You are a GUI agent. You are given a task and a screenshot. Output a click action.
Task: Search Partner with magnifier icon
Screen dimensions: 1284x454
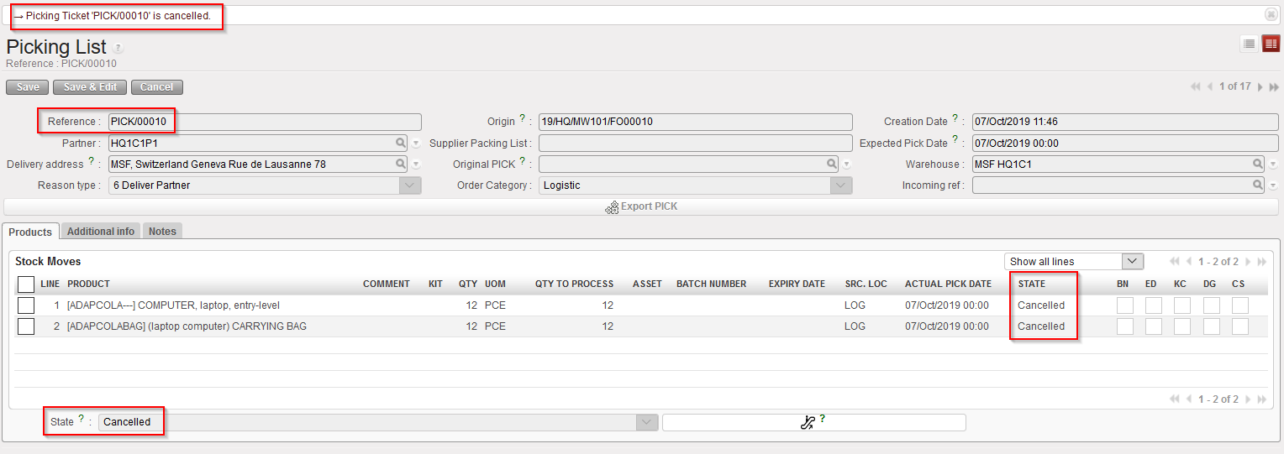pos(401,144)
